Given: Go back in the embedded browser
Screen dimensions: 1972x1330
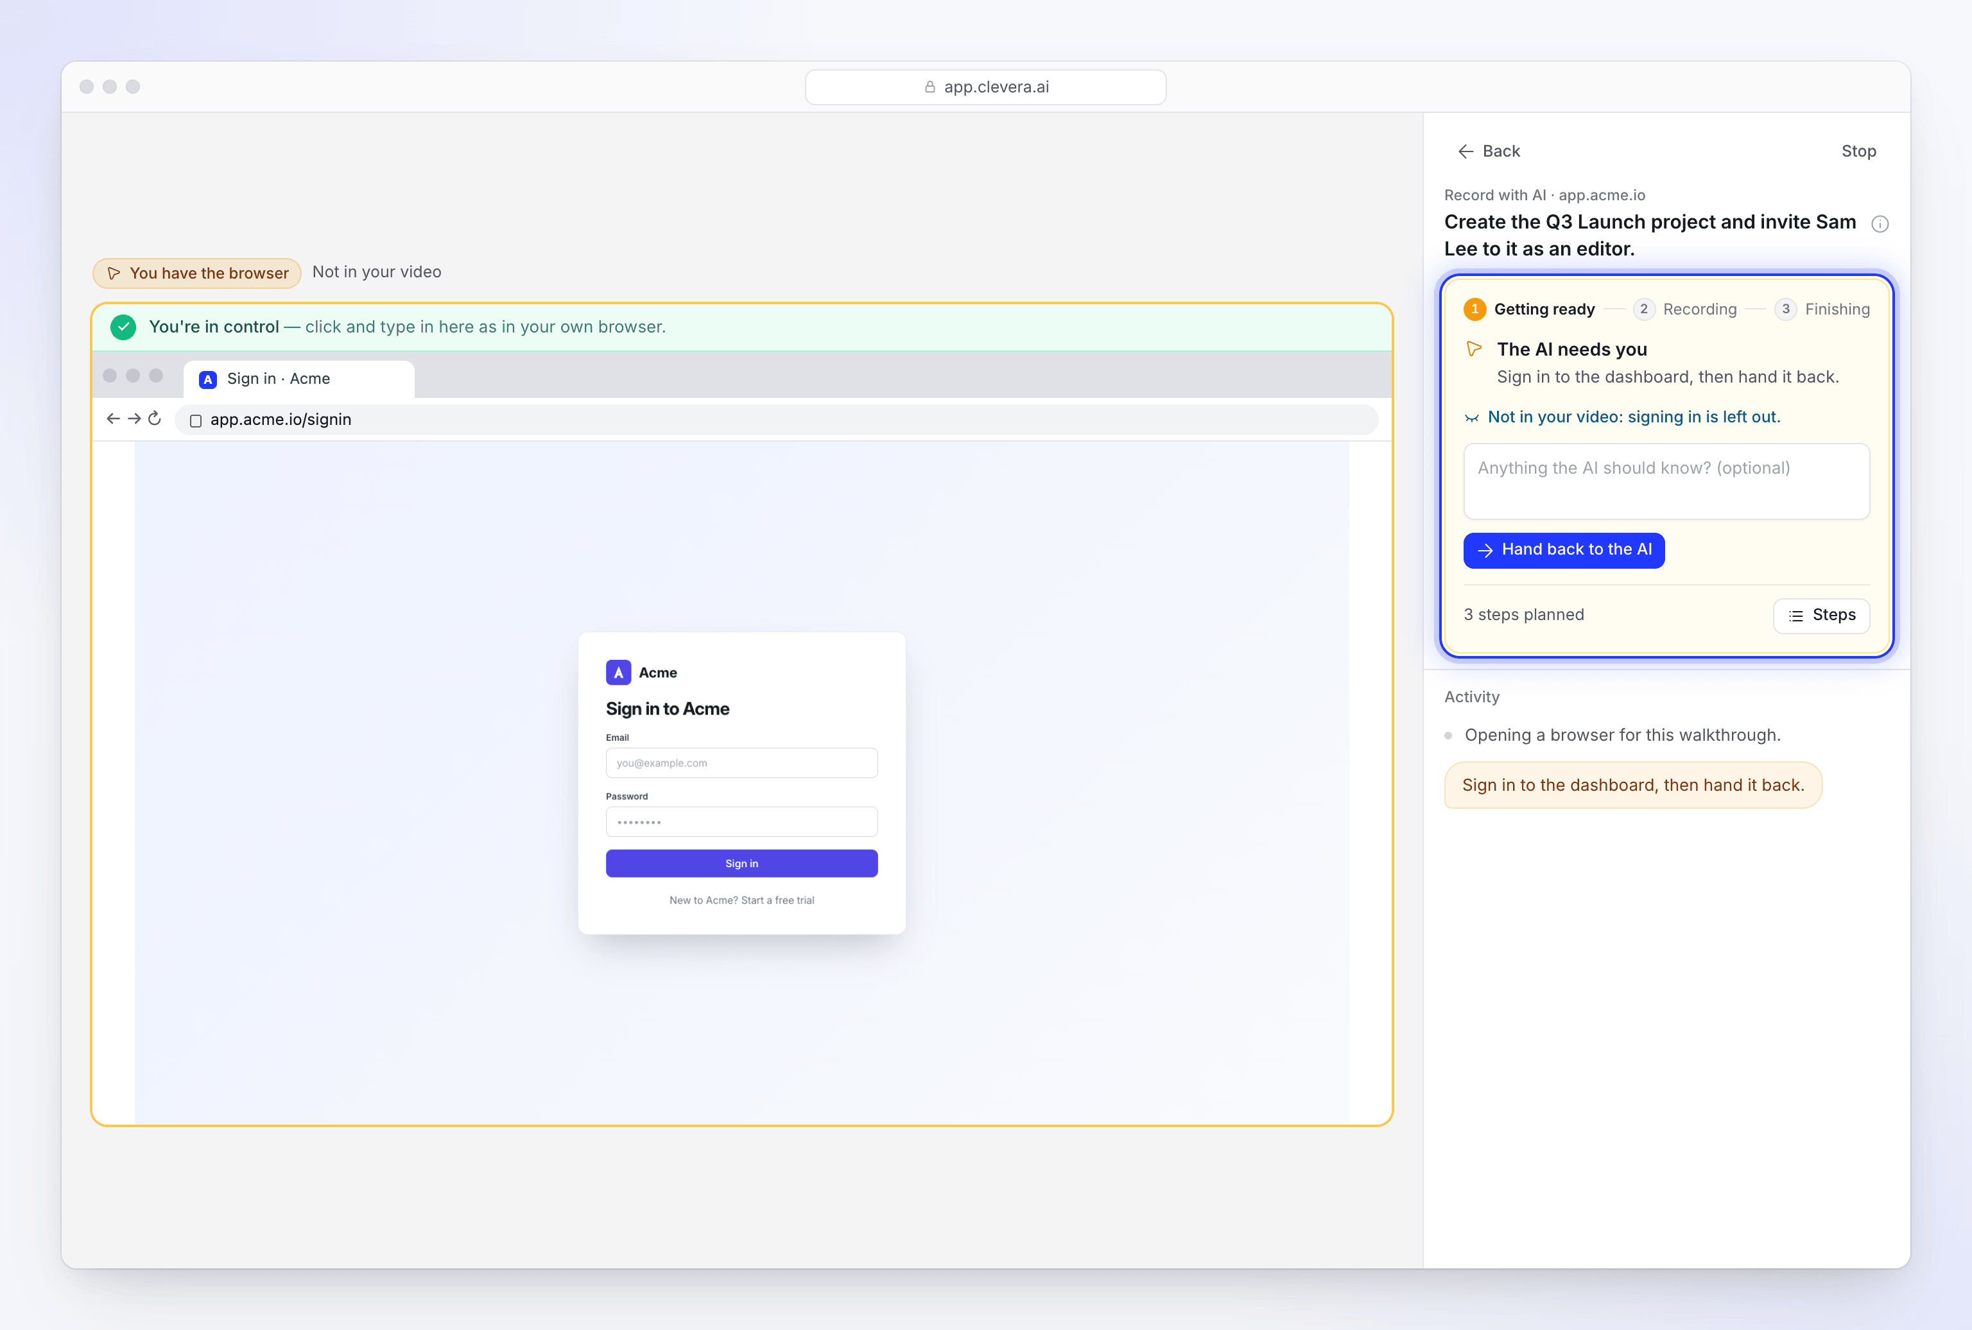Looking at the screenshot, I should (x=113, y=418).
